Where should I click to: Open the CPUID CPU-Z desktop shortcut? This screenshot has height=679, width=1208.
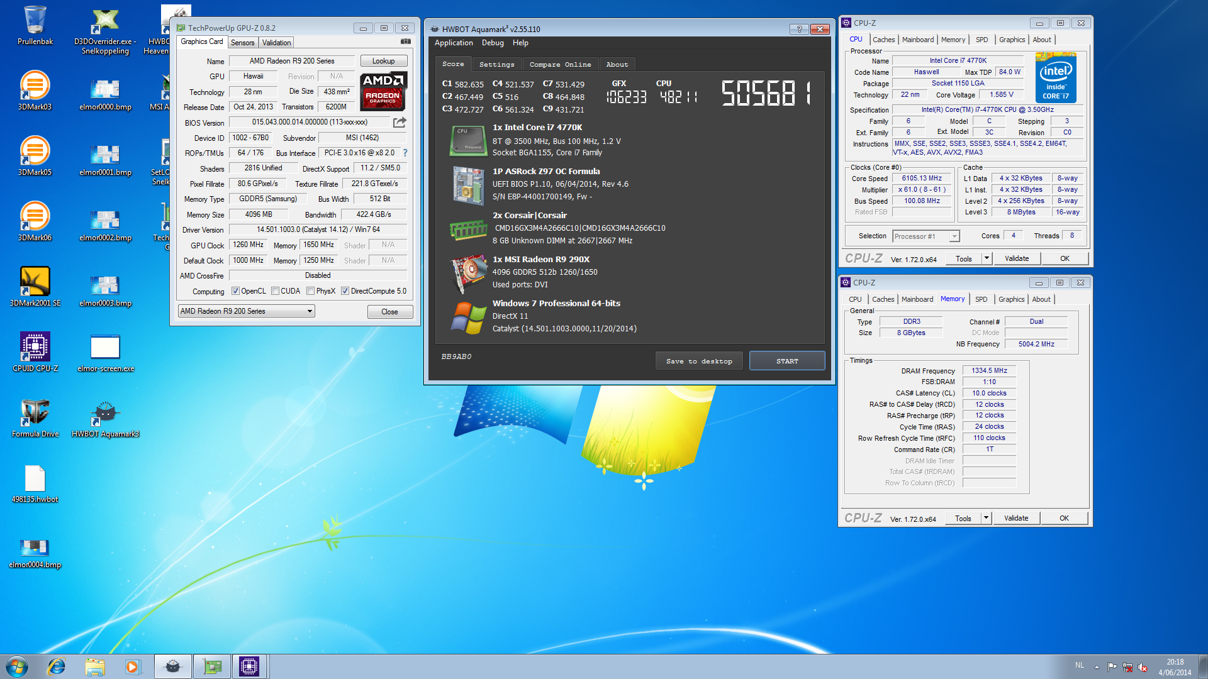pos(35,353)
